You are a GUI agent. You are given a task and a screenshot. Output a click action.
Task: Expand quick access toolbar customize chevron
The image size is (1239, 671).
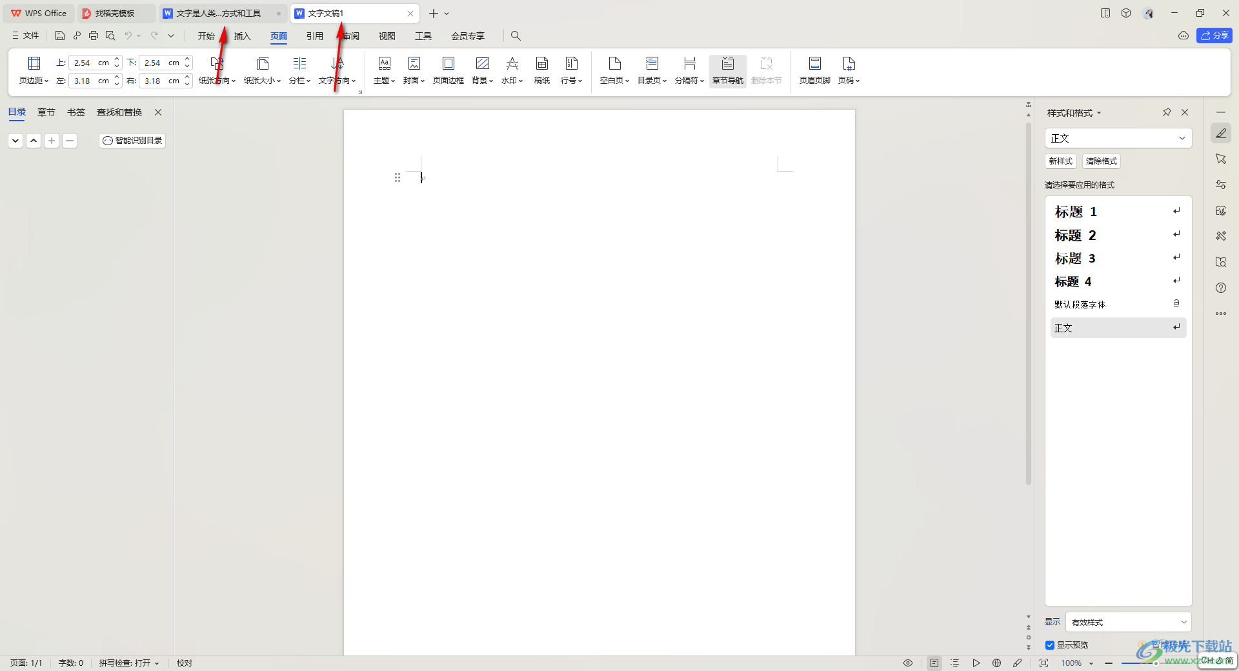tap(171, 35)
